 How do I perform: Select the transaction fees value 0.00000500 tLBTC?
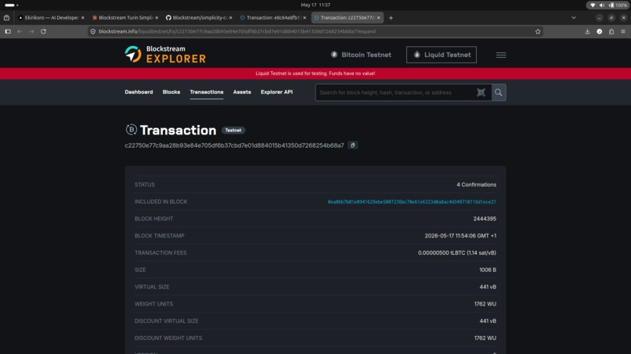click(x=456, y=252)
